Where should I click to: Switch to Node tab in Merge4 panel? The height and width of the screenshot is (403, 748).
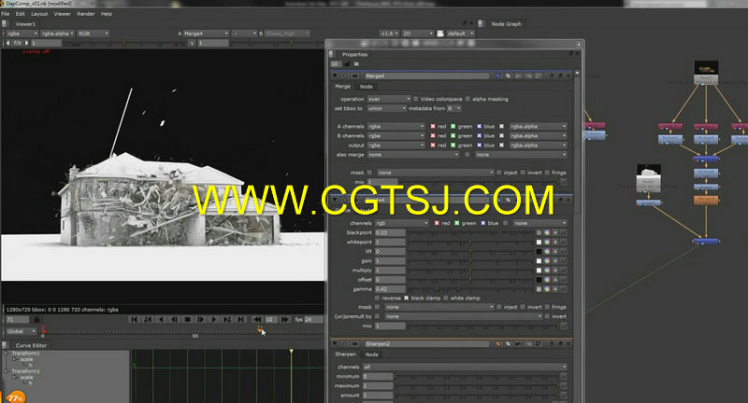click(x=366, y=87)
